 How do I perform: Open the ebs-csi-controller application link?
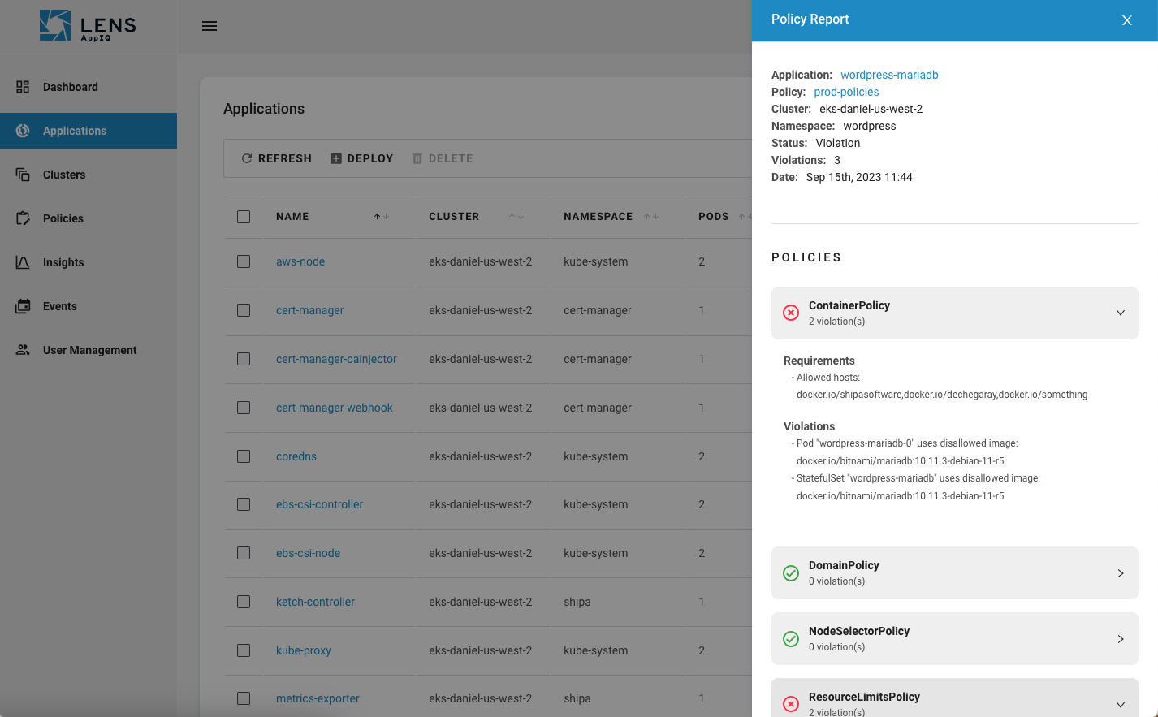click(319, 504)
